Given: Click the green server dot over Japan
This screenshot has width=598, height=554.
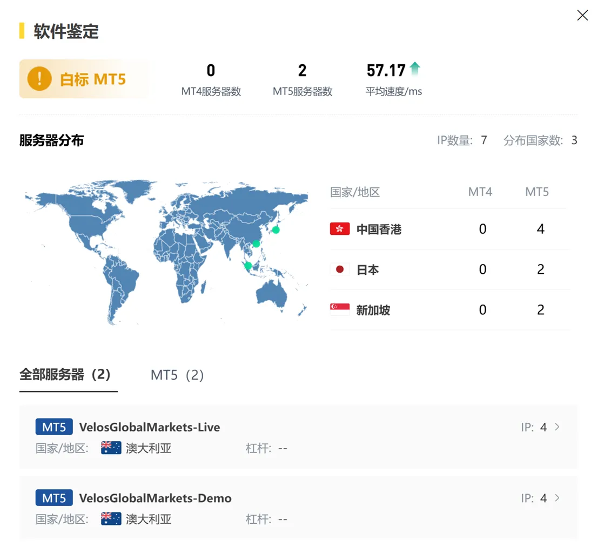Looking at the screenshot, I should click(276, 230).
